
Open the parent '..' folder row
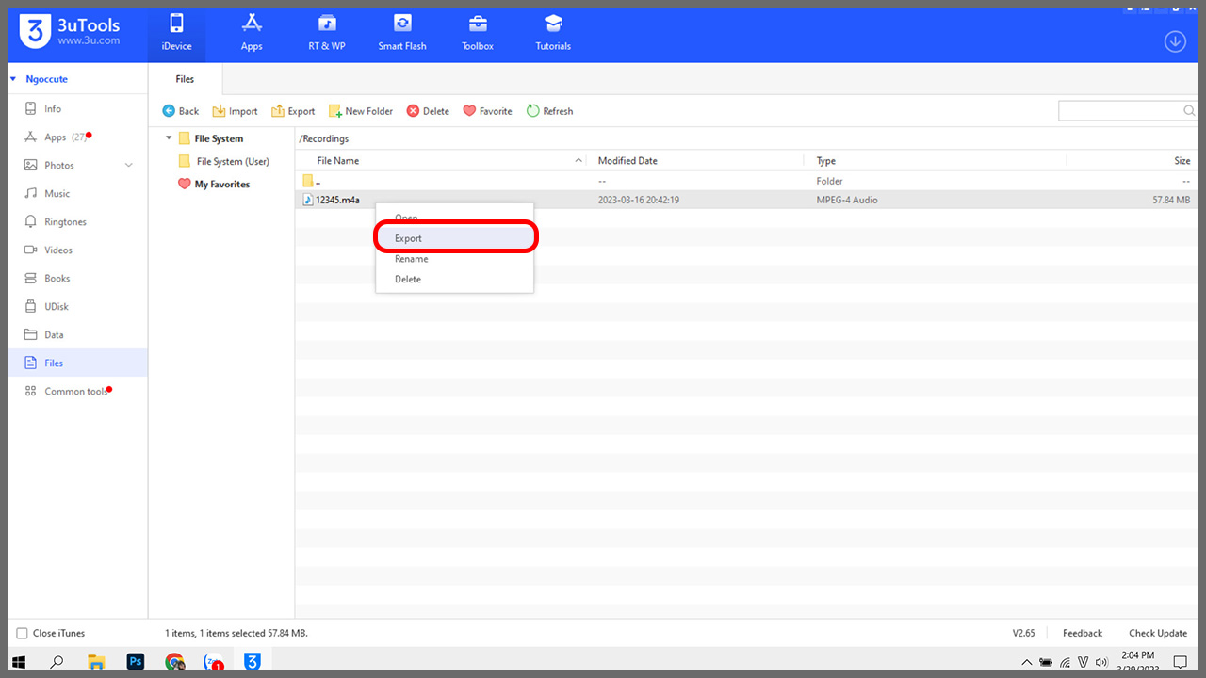[746, 181]
